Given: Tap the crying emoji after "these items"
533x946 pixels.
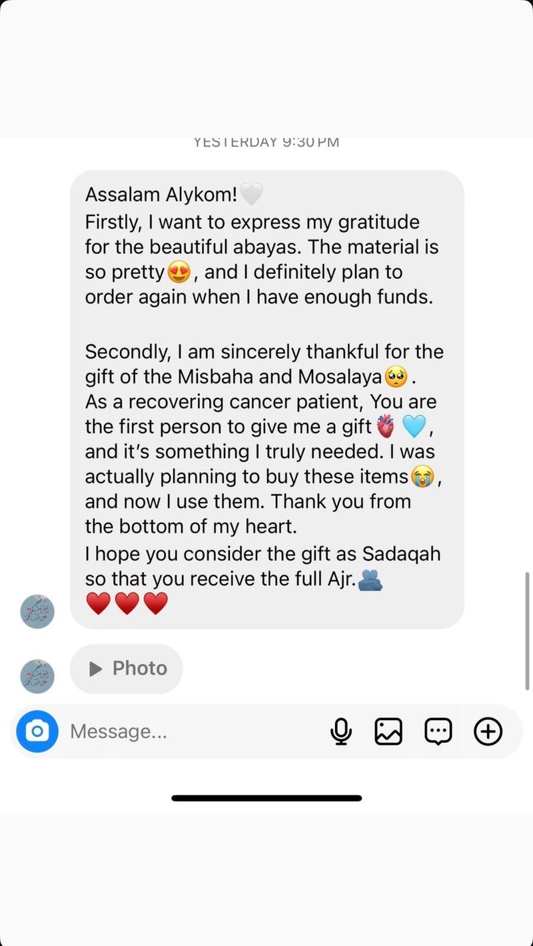Looking at the screenshot, I should point(421,477).
